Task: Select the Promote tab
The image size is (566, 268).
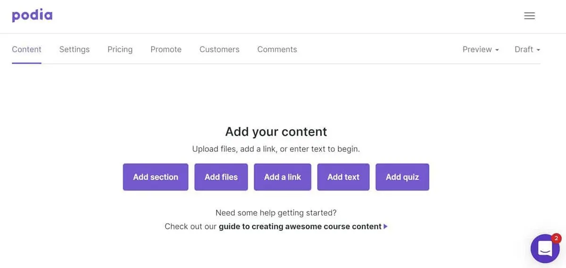Action: [x=166, y=49]
